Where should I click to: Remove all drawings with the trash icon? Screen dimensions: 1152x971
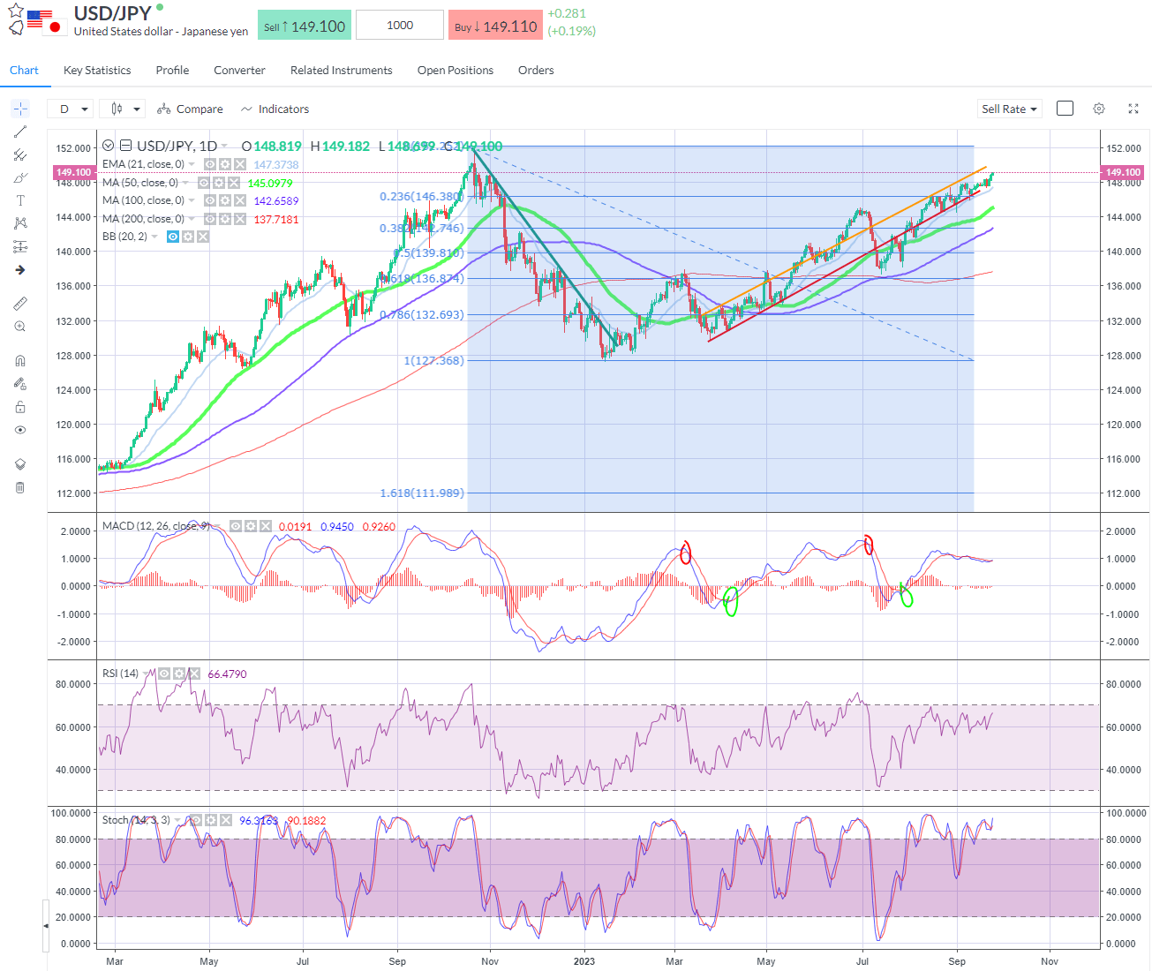coord(19,487)
